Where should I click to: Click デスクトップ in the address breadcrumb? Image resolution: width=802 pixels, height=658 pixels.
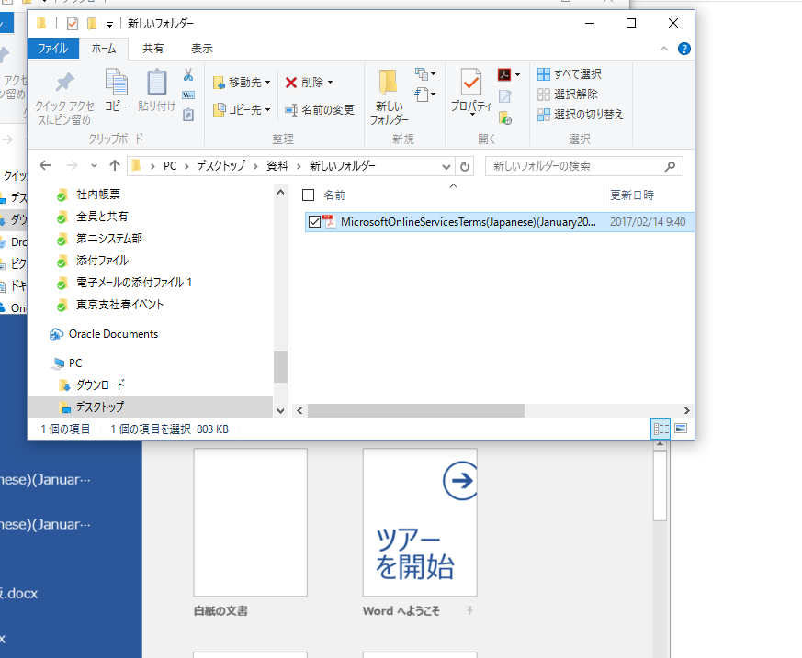(x=221, y=166)
